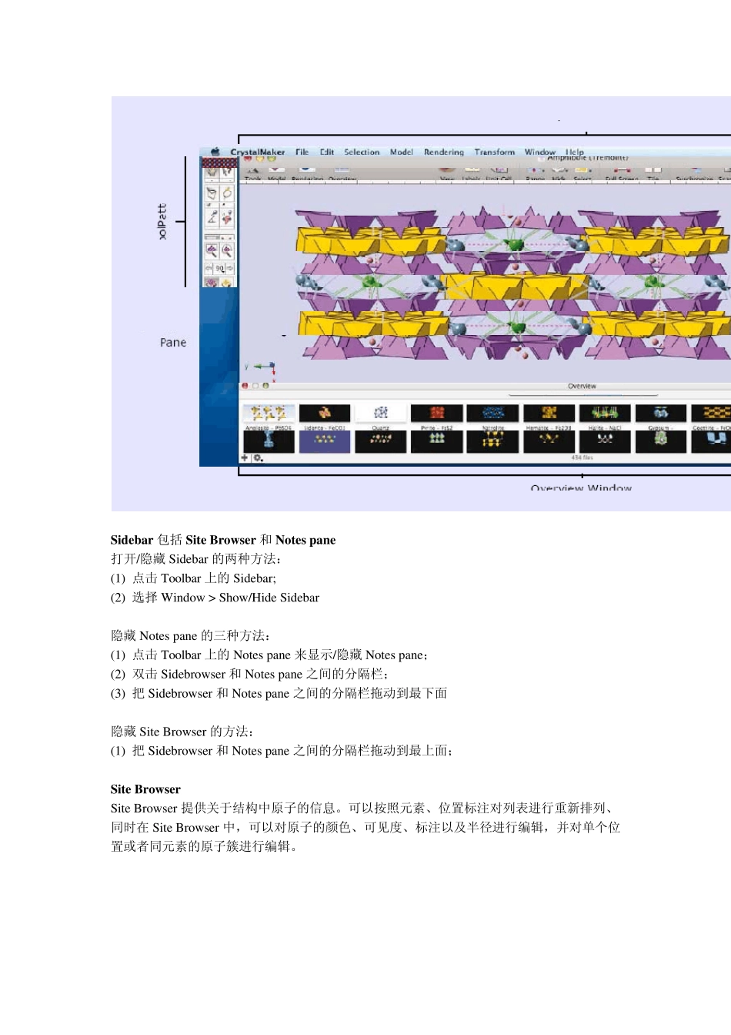Click the Select toolbar button
Viewport: 731px width, 1035px height.
tap(582, 176)
